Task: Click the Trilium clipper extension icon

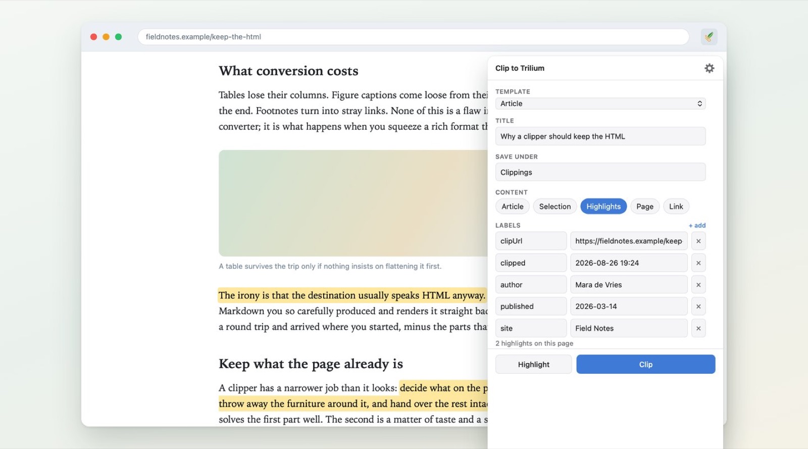Action: tap(709, 37)
